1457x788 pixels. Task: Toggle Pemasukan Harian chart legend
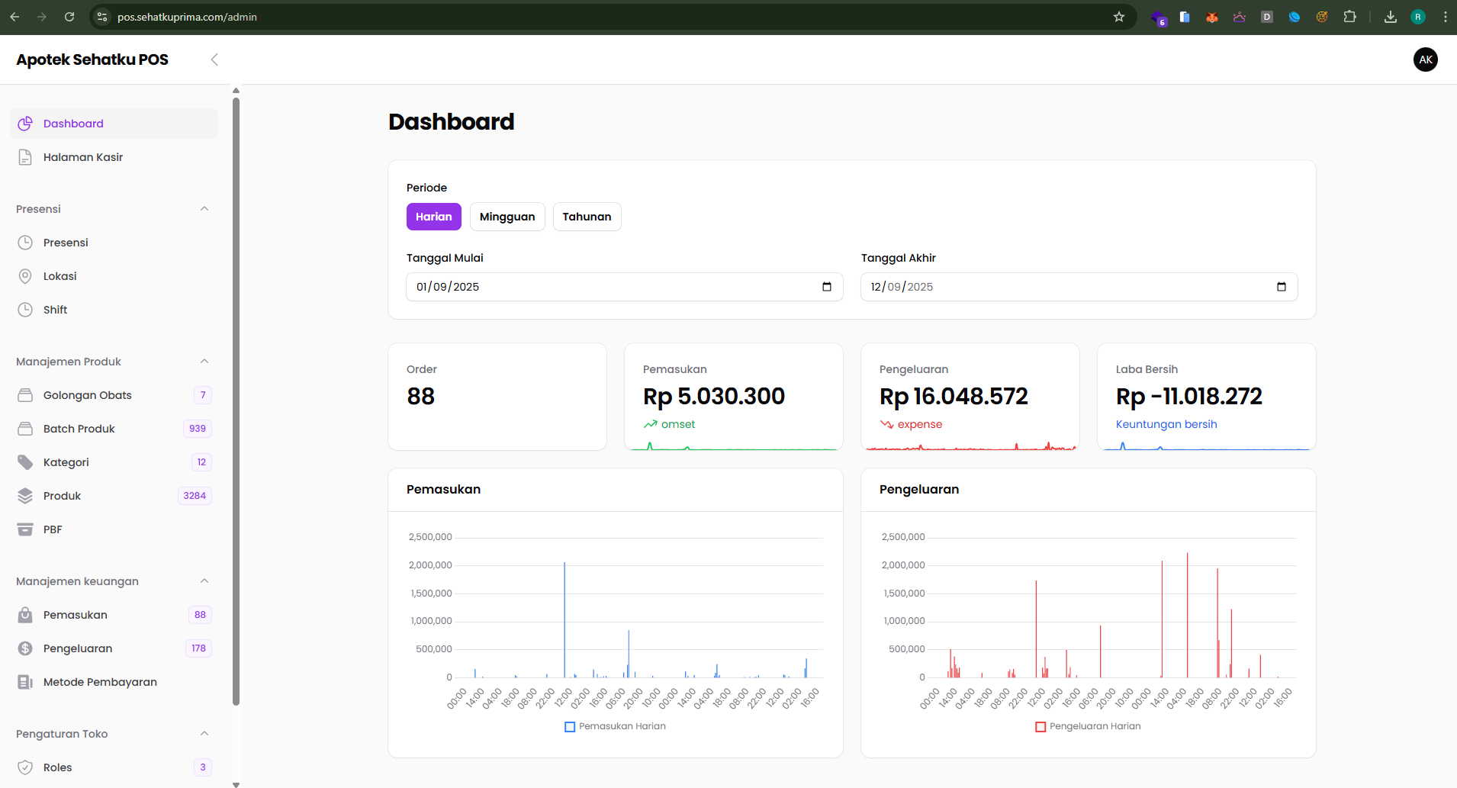coord(615,726)
